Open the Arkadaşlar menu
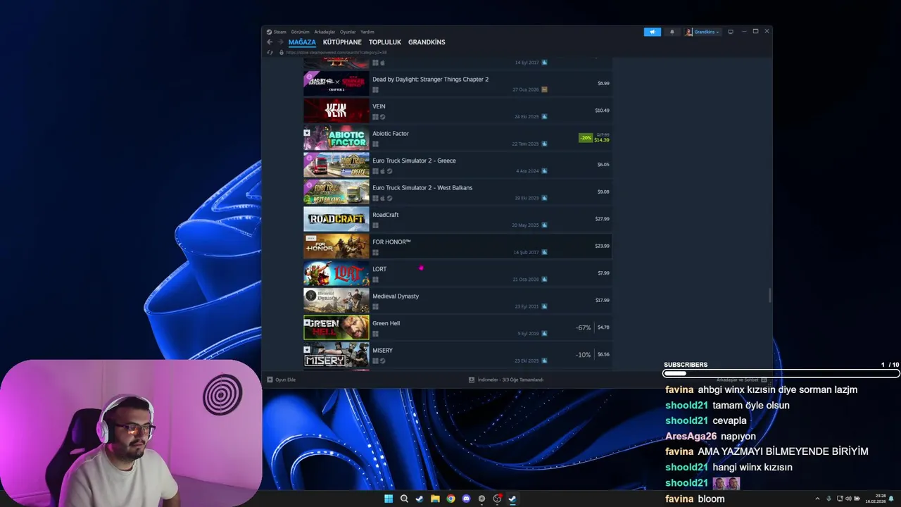This screenshot has height=507, width=901. click(x=325, y=32)
